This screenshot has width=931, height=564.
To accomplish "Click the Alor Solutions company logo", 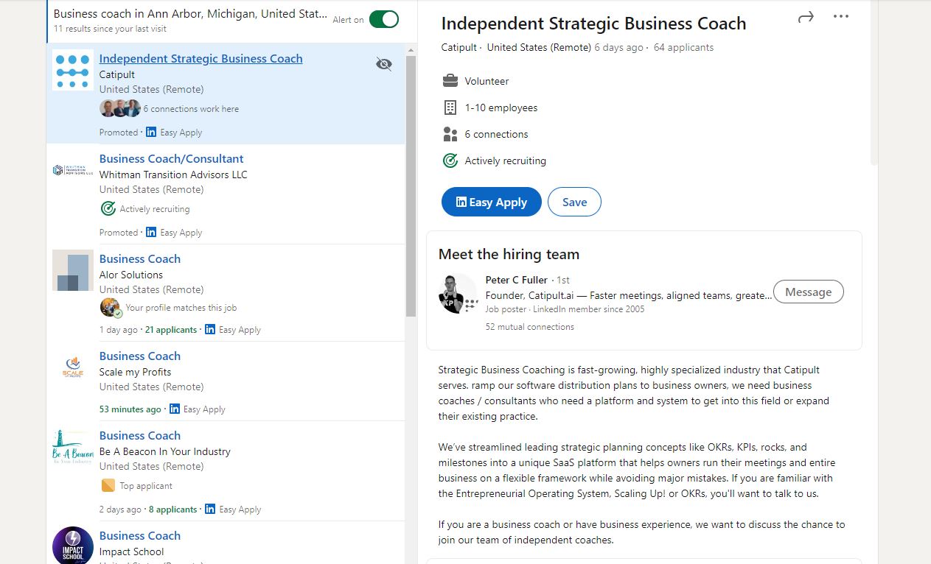I will 73,270.
